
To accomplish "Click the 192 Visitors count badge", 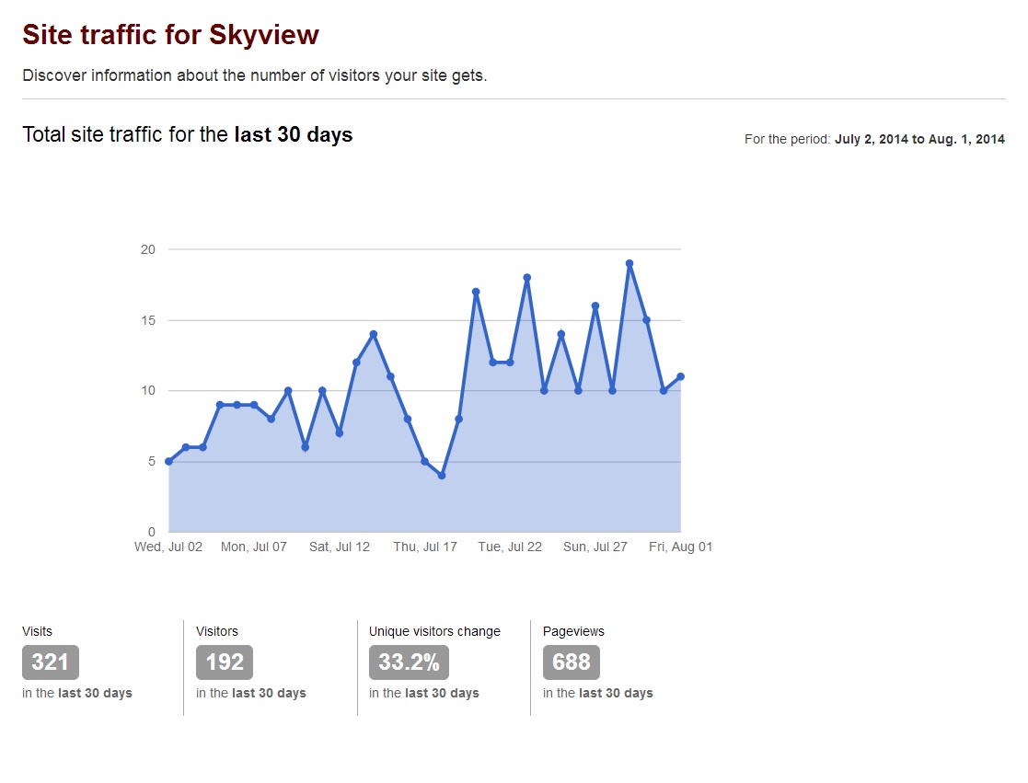I will coord(225,662).
